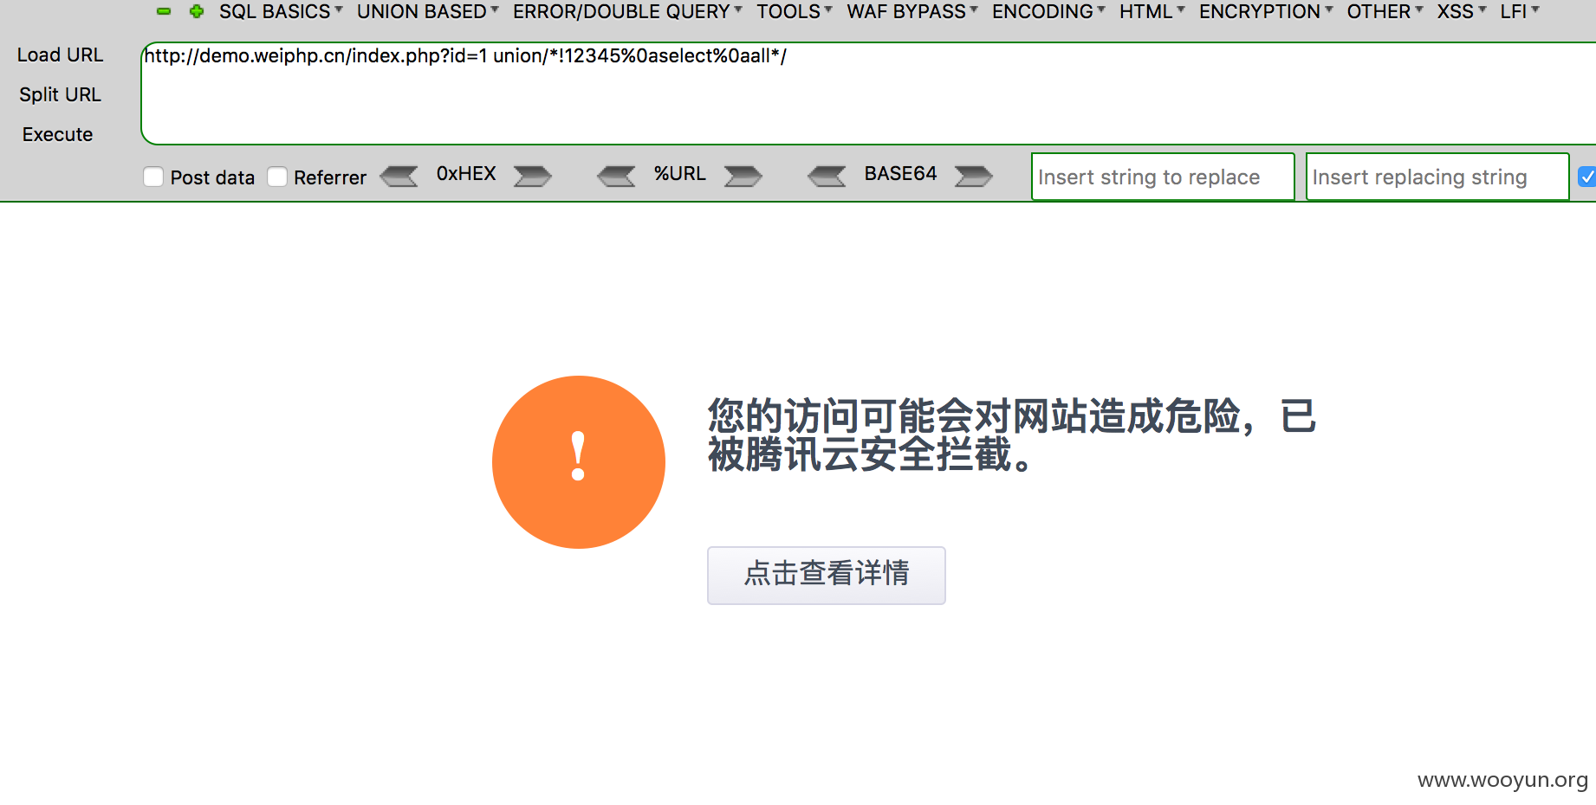Click the left arrow beside 0xHEX
Image resolution: width=1596 pixels, height=805 pixels.
tap(399, 176)
